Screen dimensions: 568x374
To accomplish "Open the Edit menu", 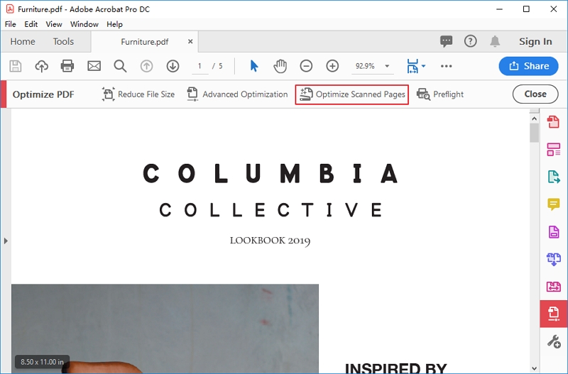I will pos(31,24).
